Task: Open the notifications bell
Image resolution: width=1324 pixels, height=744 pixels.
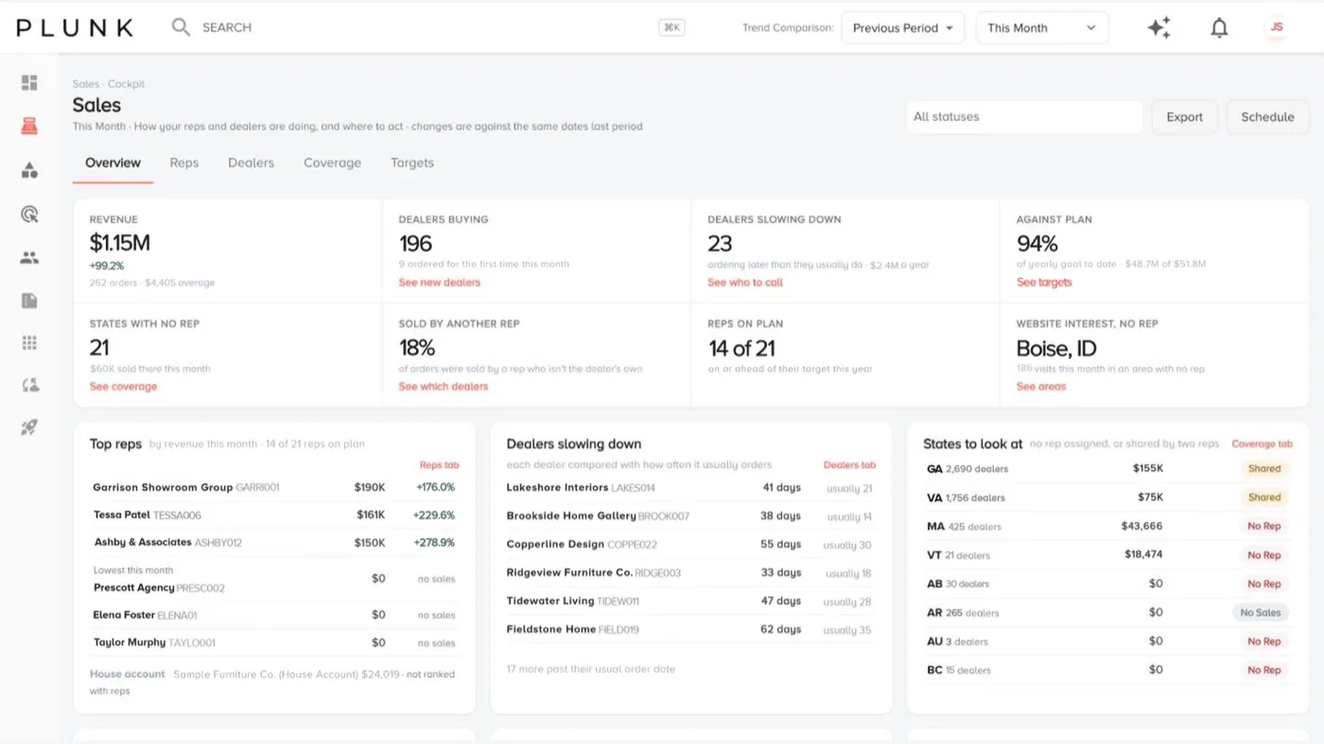Action: [x=1219, y=27]
